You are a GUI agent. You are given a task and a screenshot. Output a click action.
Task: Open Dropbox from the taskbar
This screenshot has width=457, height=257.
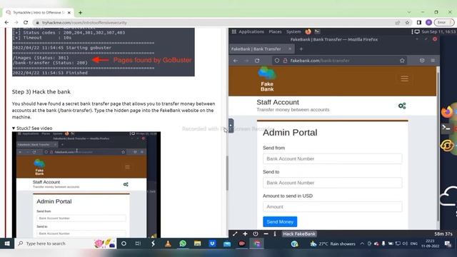(212, 243)
